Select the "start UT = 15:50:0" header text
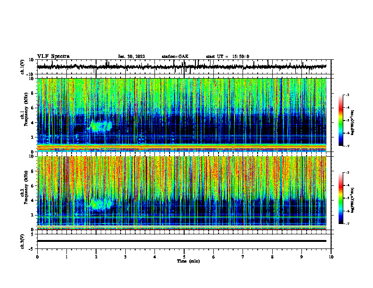Viewport: 373px width, 288px height. 227,56
